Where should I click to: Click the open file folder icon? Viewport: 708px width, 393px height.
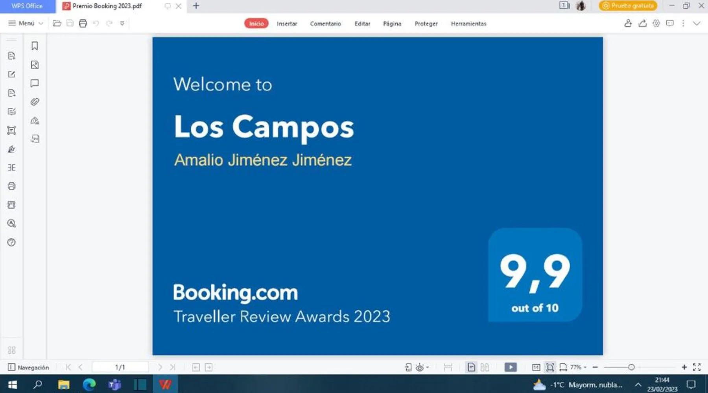pyautogui.click(x=57, y=23)
